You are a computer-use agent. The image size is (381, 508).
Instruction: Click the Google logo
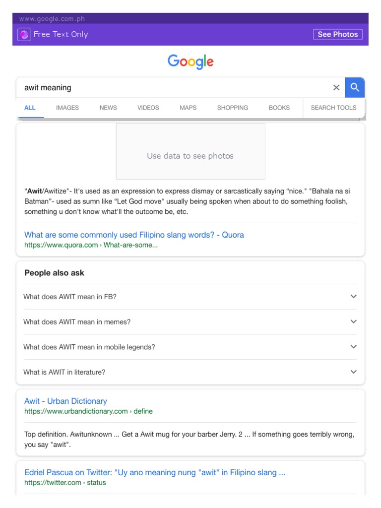point(190,62)
